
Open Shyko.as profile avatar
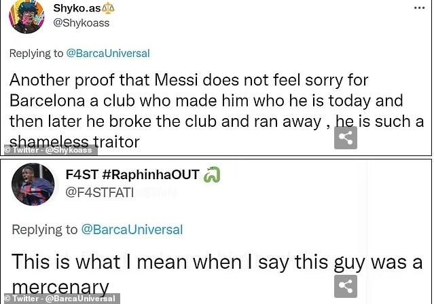(26, 16)
